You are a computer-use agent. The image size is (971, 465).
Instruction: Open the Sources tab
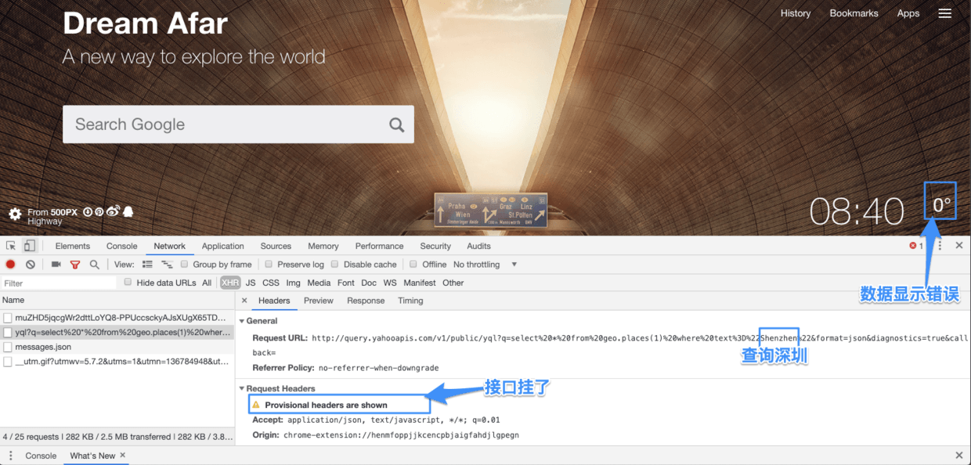pos(276,246)
